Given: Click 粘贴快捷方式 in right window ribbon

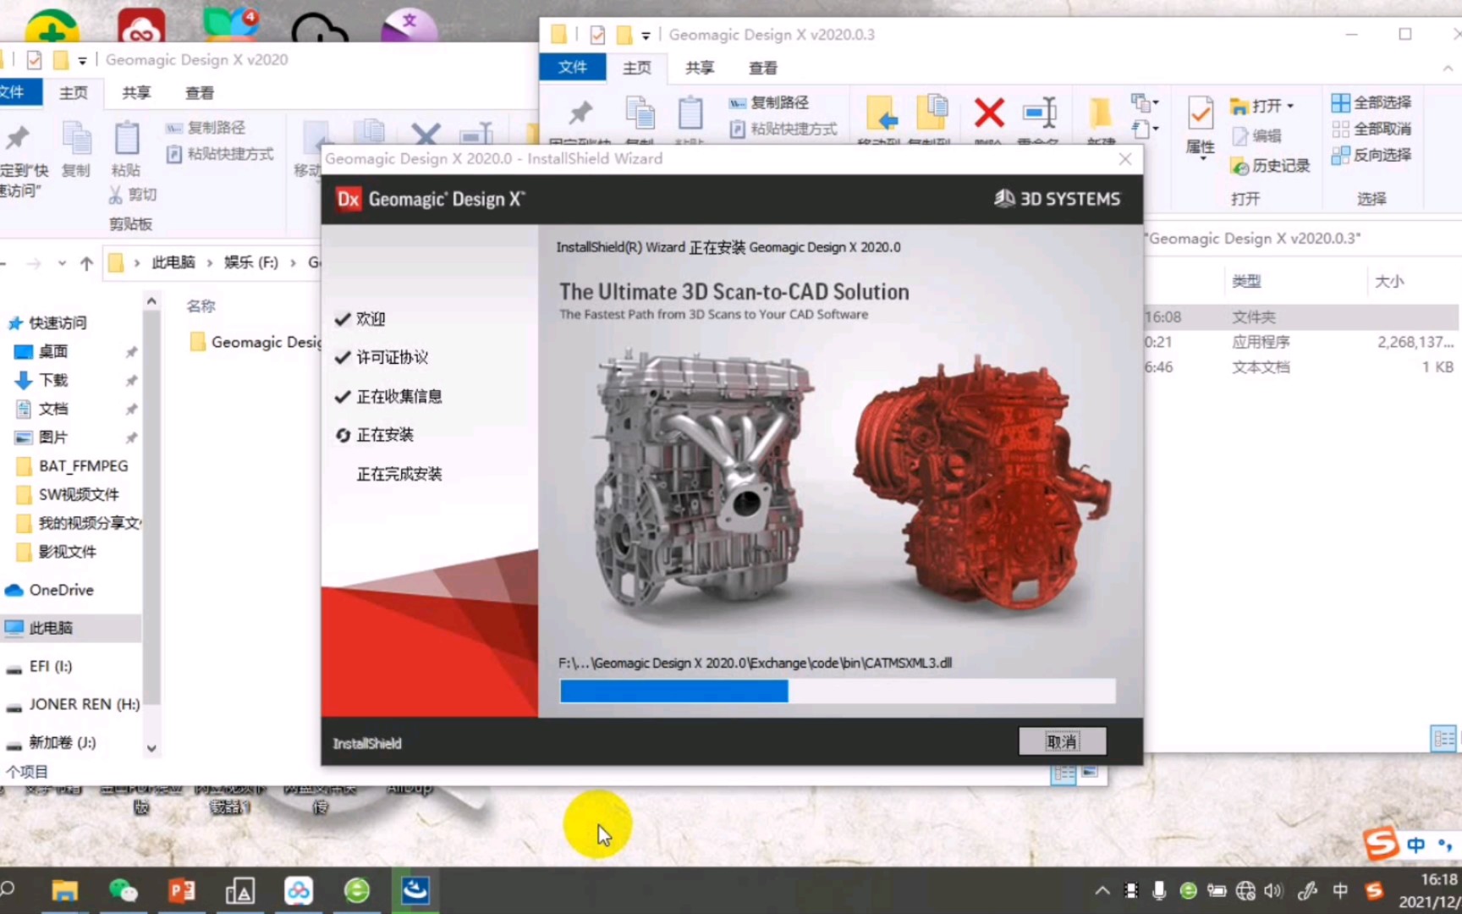Looking at the screenshot, I should tap(784, 129).
